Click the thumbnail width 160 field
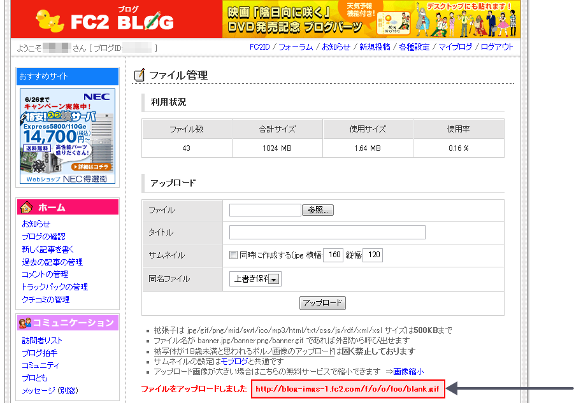This screenshot has height=403, width=574. coord(333,255)
